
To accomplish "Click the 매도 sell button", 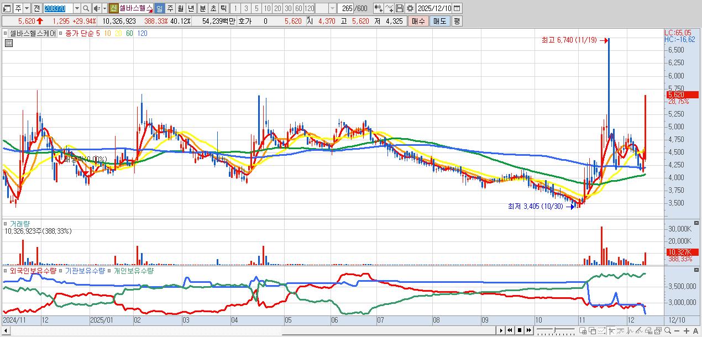I will click(439, 21).
